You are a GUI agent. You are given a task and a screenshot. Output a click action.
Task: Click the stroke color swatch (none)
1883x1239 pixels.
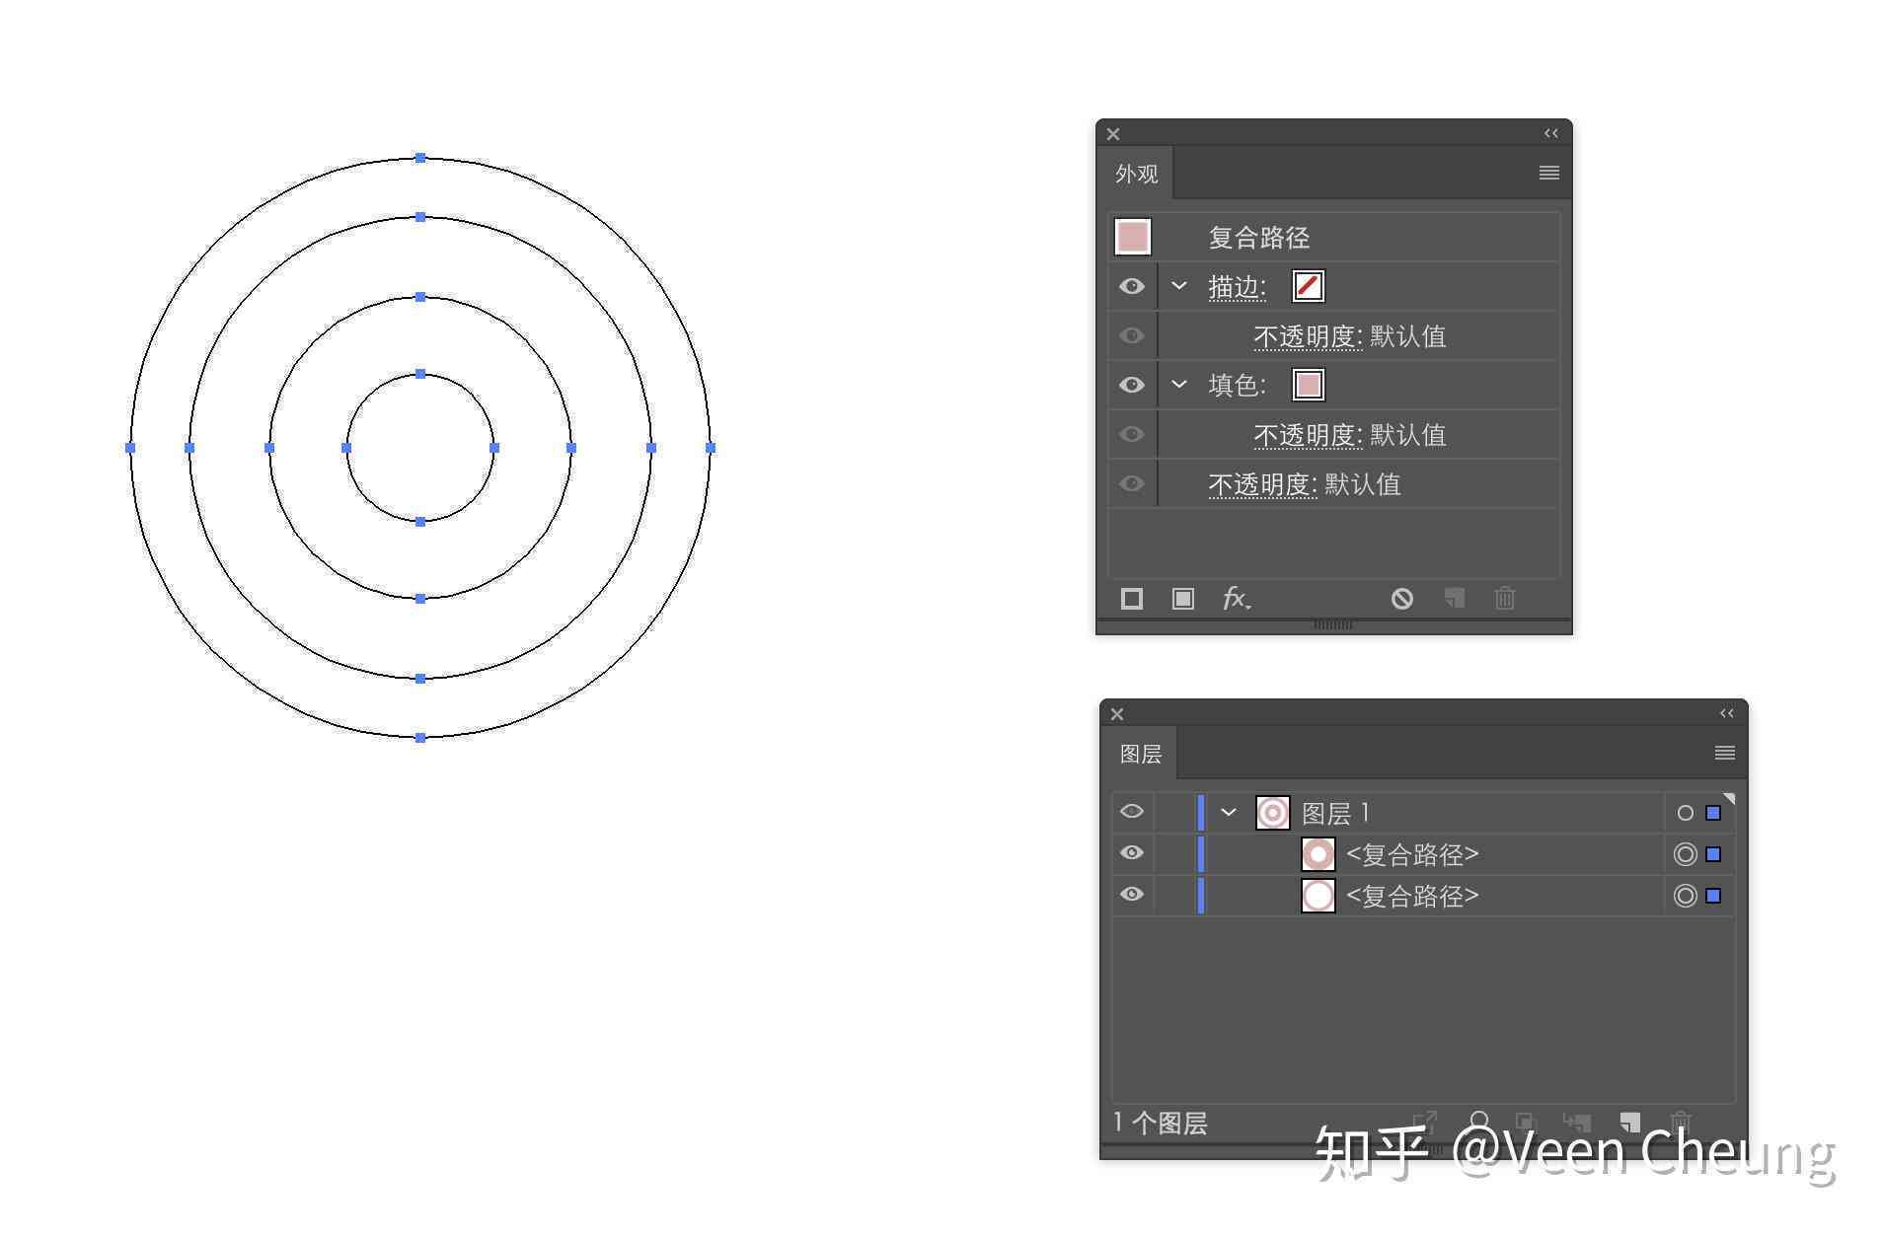[1309, 286]
